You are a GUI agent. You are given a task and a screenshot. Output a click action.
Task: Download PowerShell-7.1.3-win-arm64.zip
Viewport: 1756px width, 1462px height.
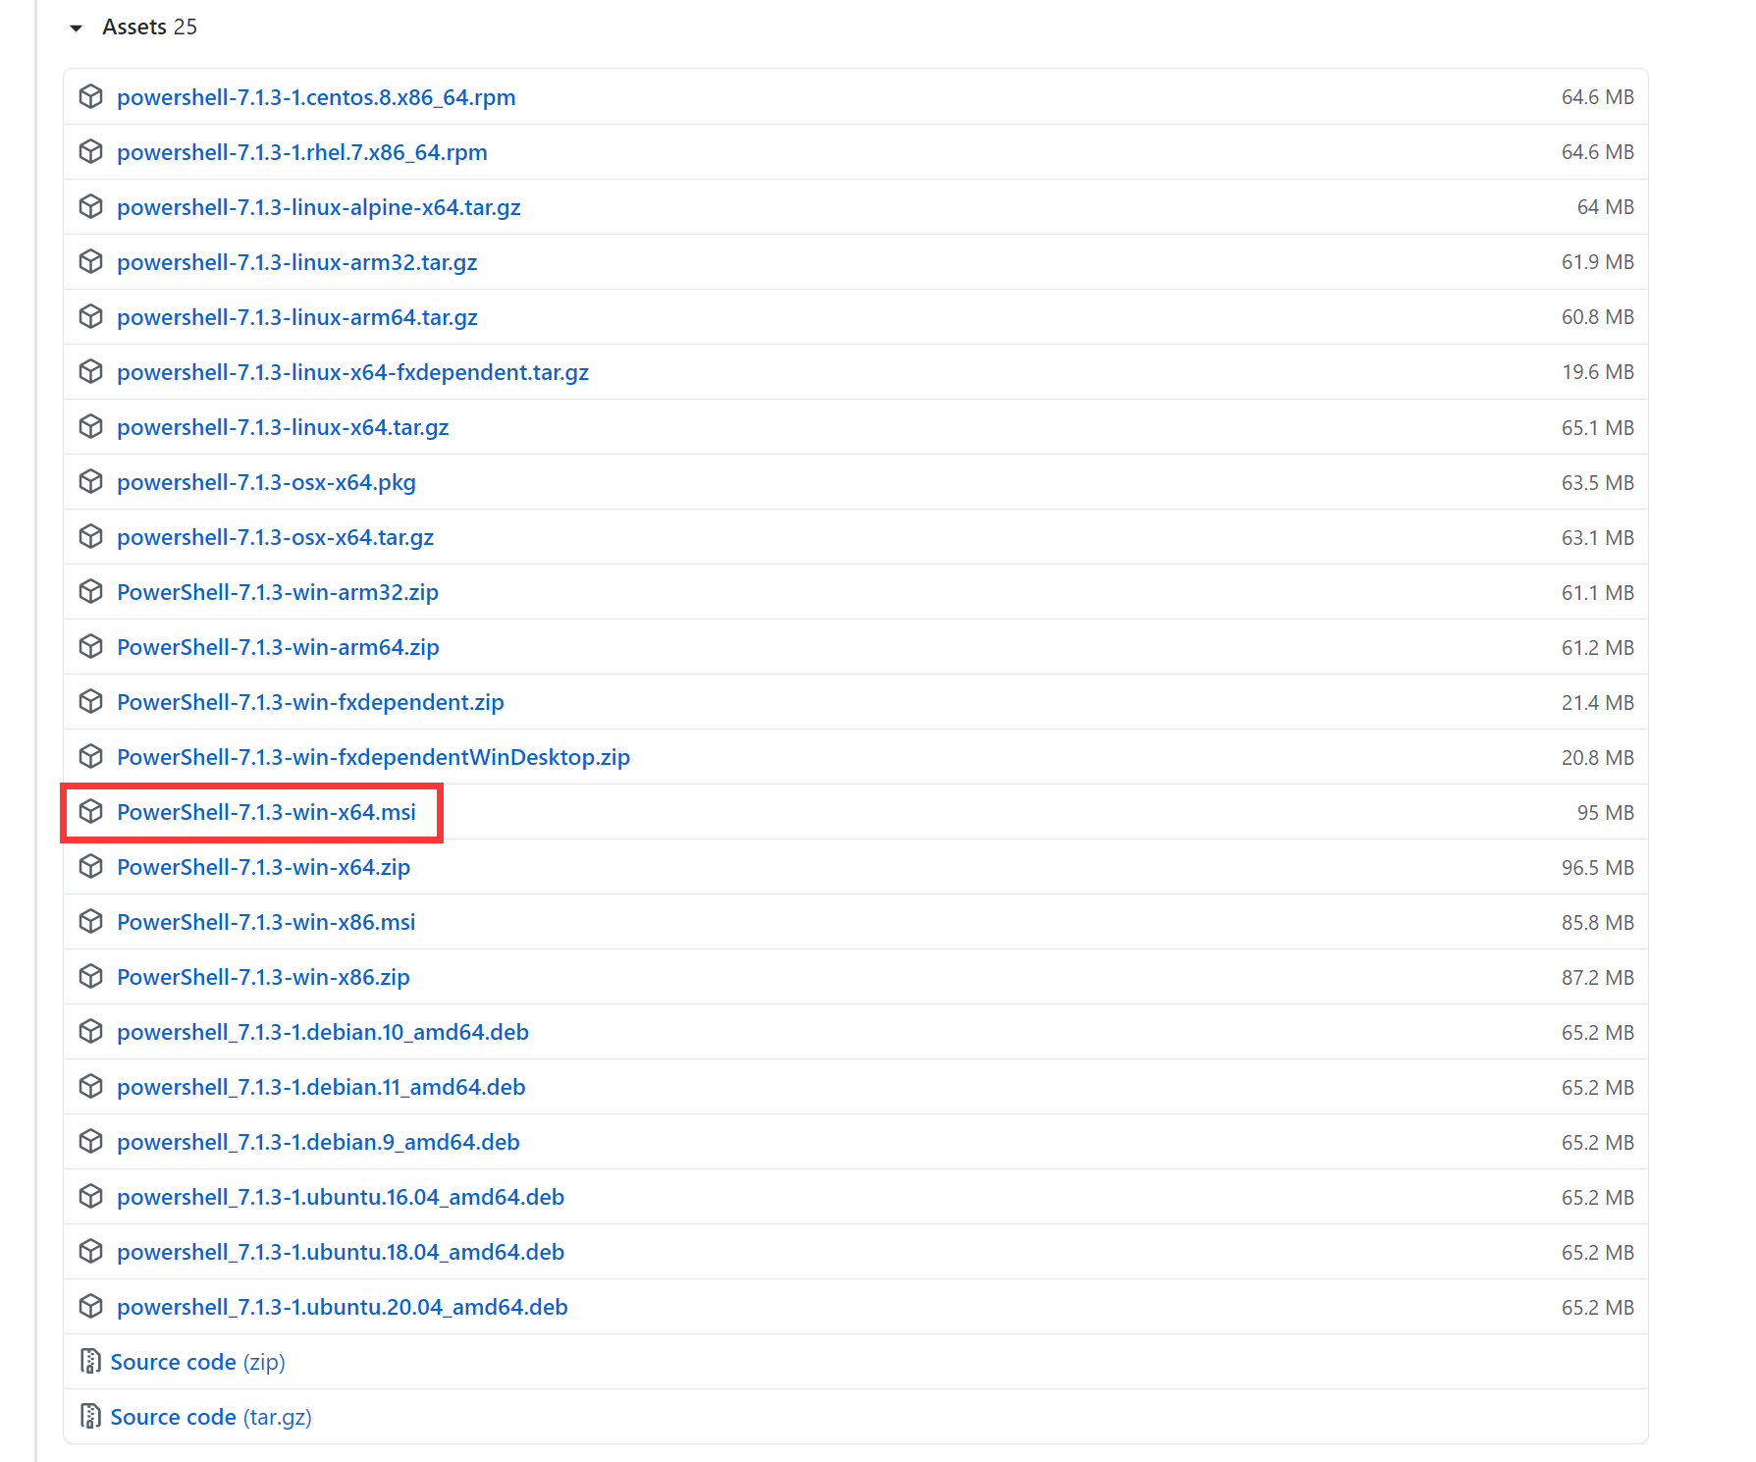[278, 647]
